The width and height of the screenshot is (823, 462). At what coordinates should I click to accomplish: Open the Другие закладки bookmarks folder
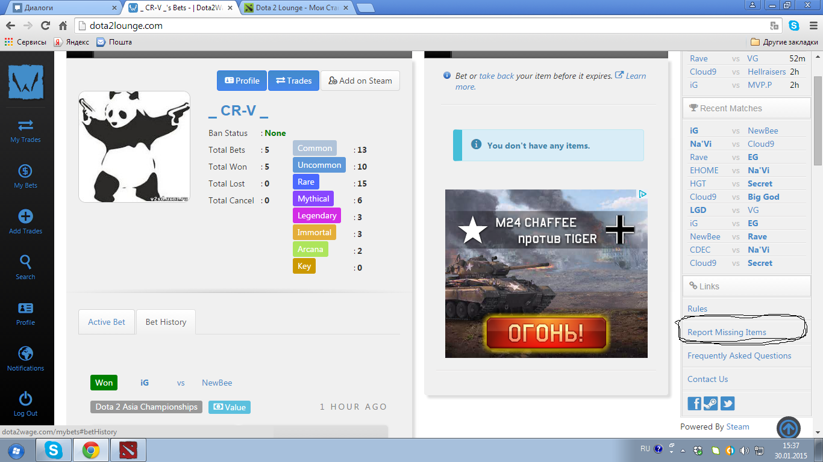tap(784, 42)
